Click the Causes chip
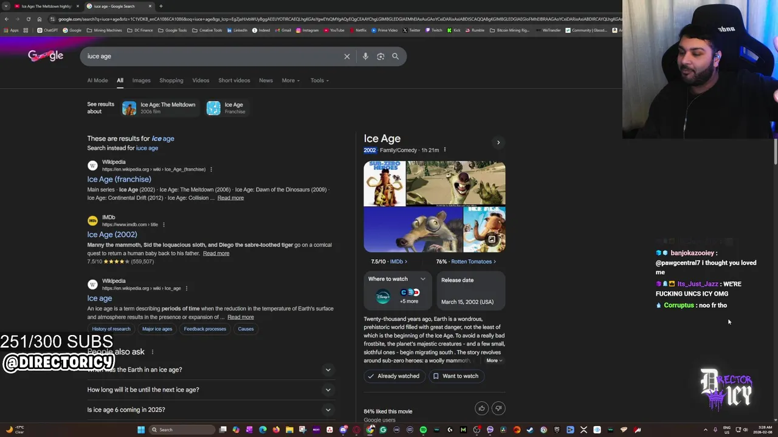The height and width of the screenshot is (437, 778). [246, 329]
